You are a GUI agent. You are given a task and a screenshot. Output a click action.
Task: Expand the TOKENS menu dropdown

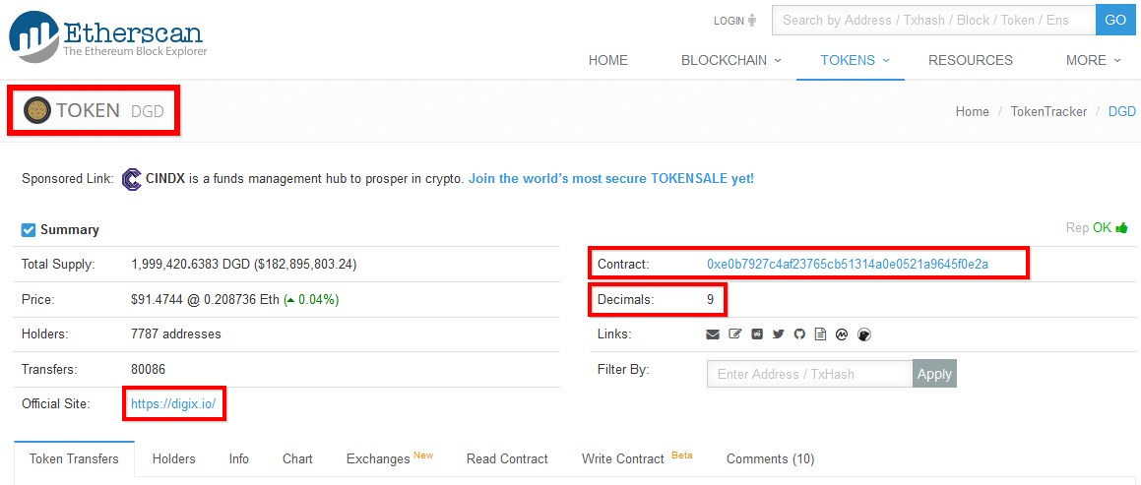click(856, 60)
